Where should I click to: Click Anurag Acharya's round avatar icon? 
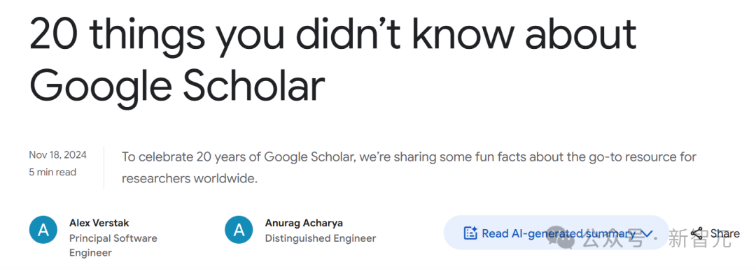click(x=239, y=230)
